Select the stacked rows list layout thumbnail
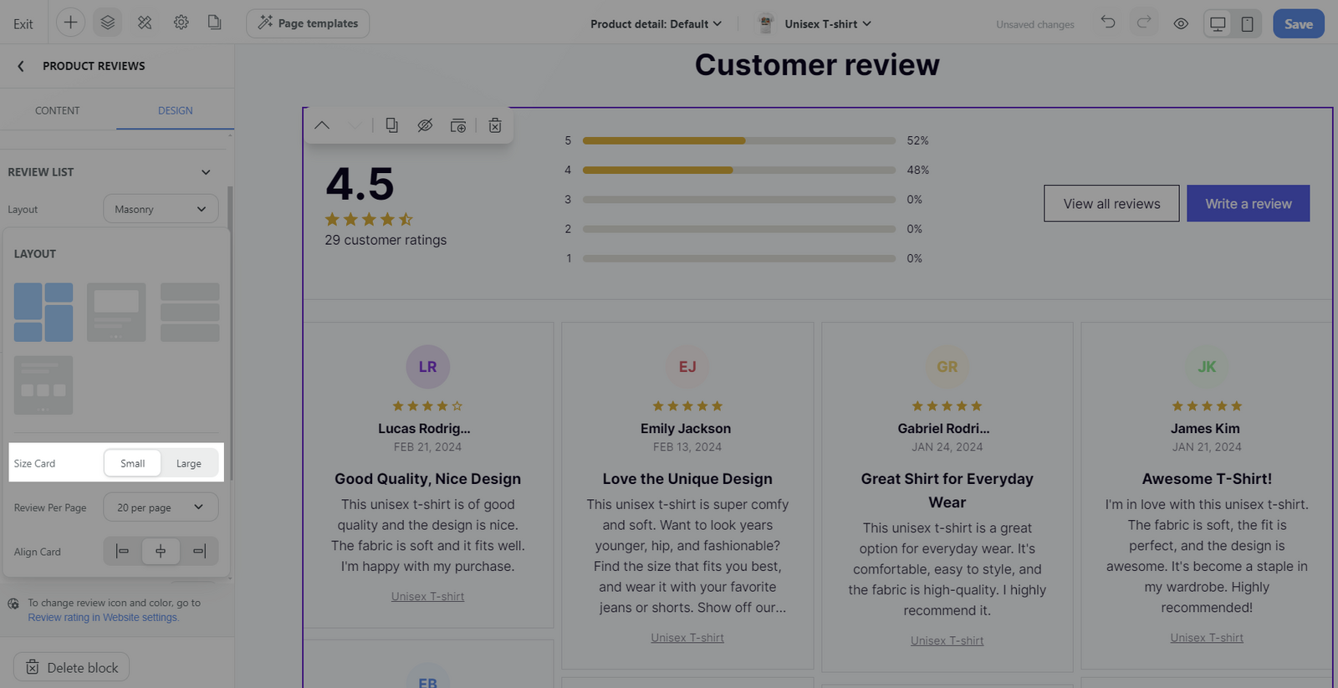Screen dimensions: 1338x688 point(190,312)
